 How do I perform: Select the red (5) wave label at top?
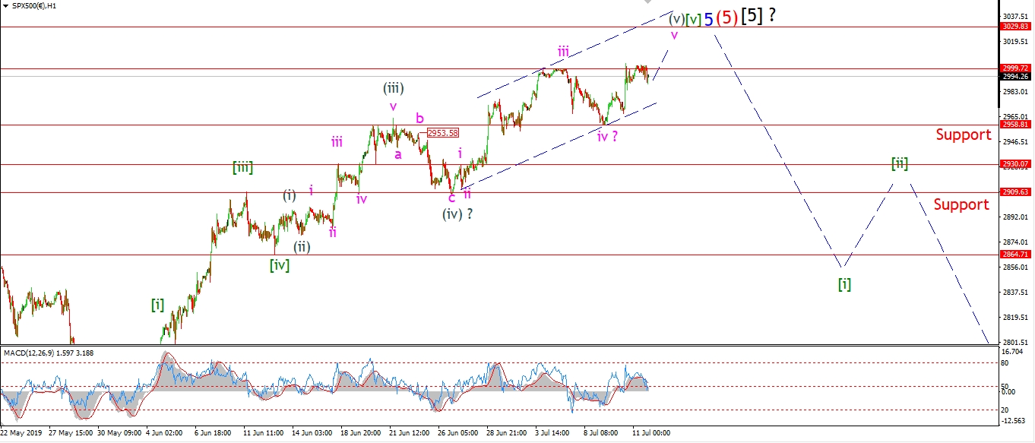pyautogui.click(x=727, y=17)
